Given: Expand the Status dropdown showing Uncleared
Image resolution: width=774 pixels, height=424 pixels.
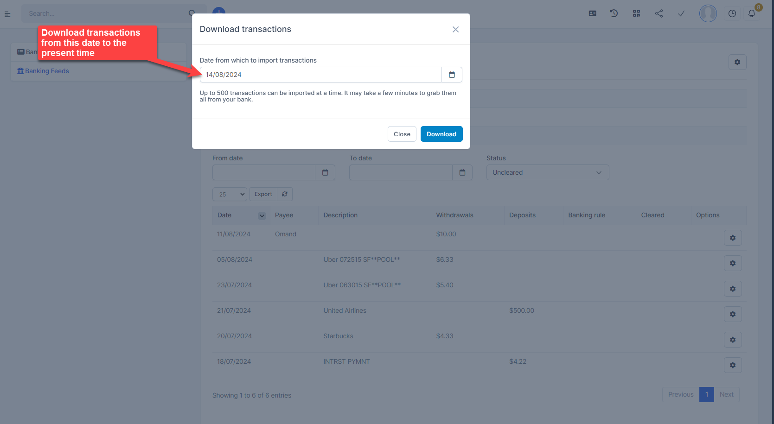Looking at the screenshot, I should (547, 172).
